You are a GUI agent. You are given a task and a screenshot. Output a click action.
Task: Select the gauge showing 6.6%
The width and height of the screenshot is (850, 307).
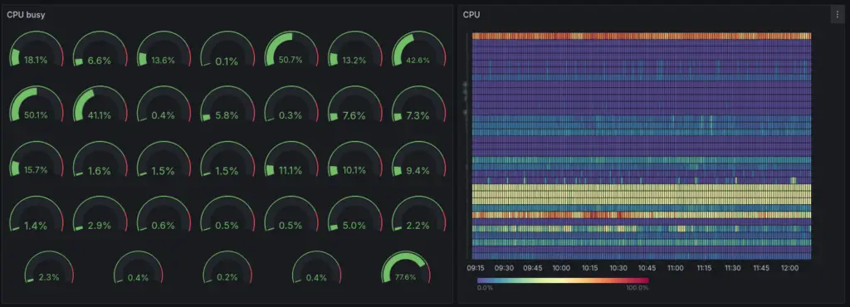(100, 50)
